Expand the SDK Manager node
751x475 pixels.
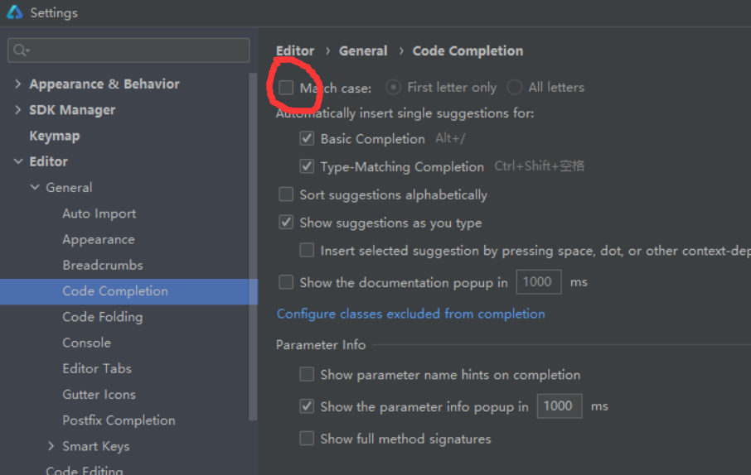tap(18, 110)
